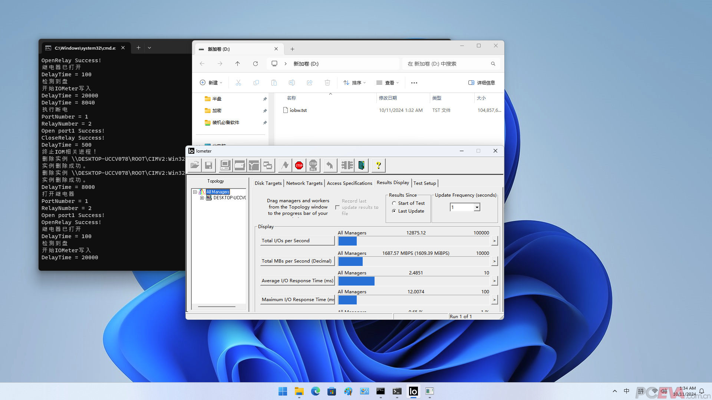
Task: Open the Update Frequency seconds dropdown
Action: click(477, 207)
